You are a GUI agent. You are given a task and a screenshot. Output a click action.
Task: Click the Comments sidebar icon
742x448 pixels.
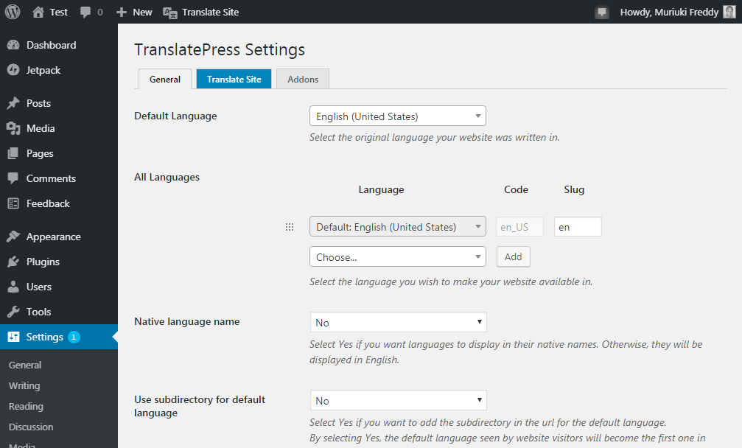coord(13,178)
